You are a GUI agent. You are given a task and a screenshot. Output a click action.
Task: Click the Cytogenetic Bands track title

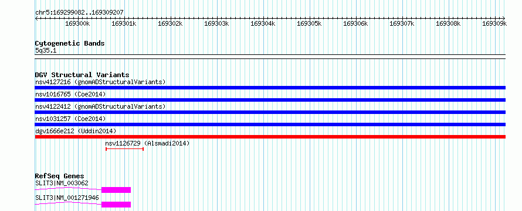[x=70, y=43]
